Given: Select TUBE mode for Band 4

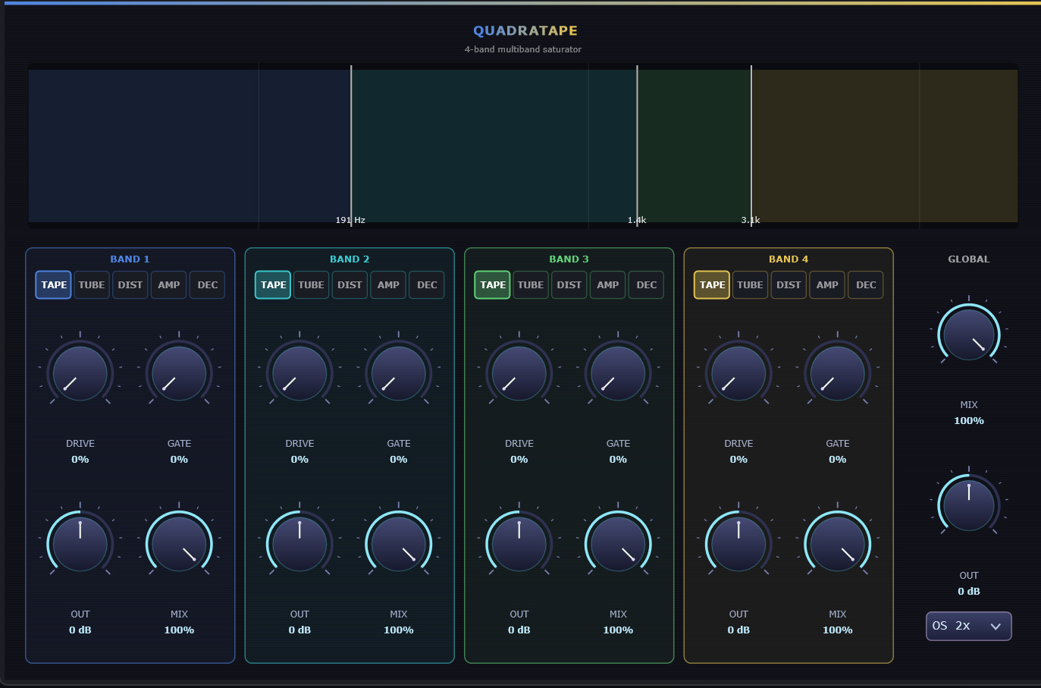Looking at the screenshot, I should (750, 285).
